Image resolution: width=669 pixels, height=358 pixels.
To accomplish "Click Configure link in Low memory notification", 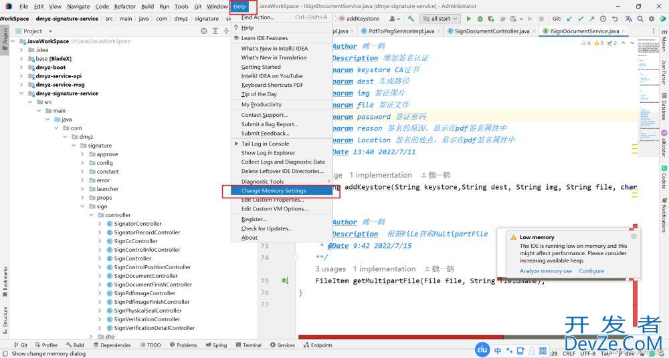I will (x=591, y=271).
